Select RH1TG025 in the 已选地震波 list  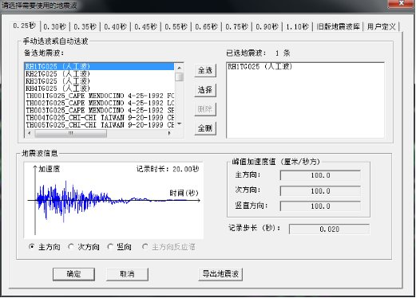tap(260, 66)
